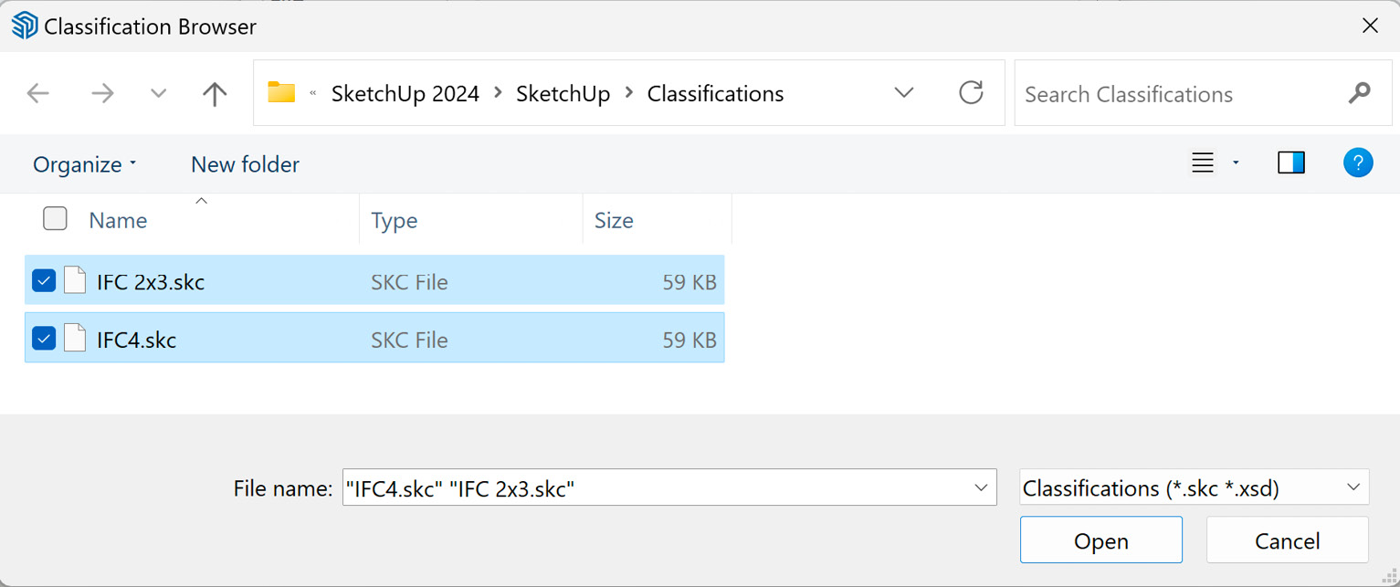The height and width of the screenshot is (587, 1400).
Task: Click the IFC4.skc file icon
Action: coord(76,339)
